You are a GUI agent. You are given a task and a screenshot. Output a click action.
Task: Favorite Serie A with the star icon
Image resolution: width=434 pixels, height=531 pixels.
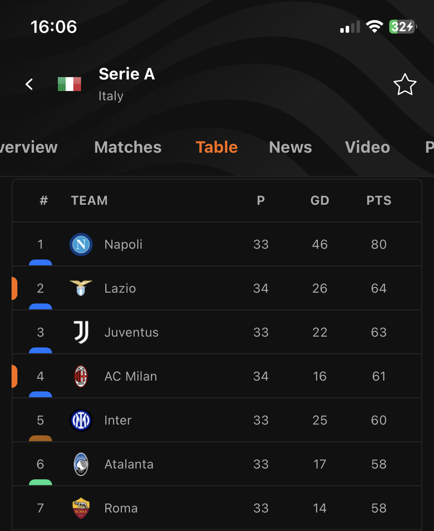coord(405,84)
